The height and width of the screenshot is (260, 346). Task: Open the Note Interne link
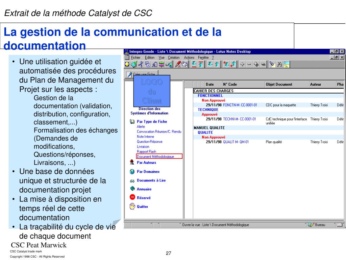point(145,137)
